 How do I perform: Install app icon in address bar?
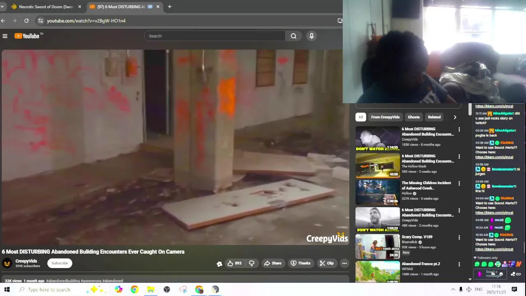pyautogui.click(x=340, y=21)
